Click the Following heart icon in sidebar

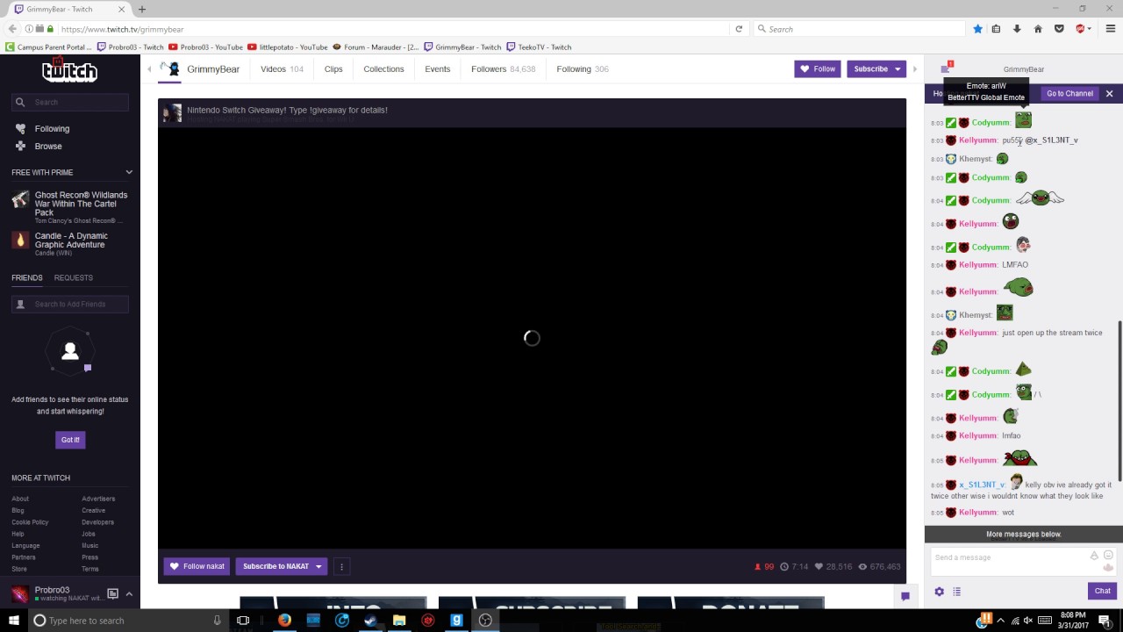coord(20,128)
